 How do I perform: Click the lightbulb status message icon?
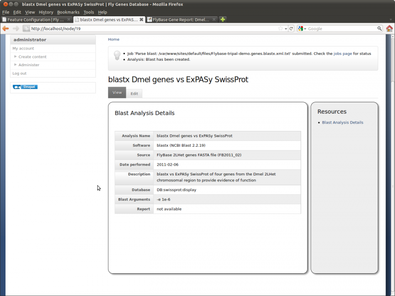pos(117,55)
